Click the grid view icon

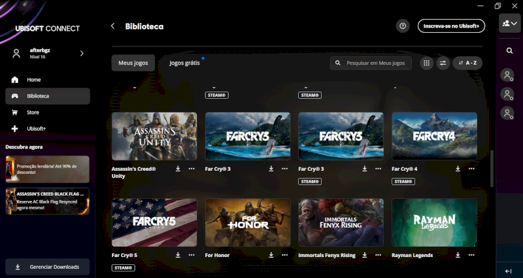tap(426, 63)
